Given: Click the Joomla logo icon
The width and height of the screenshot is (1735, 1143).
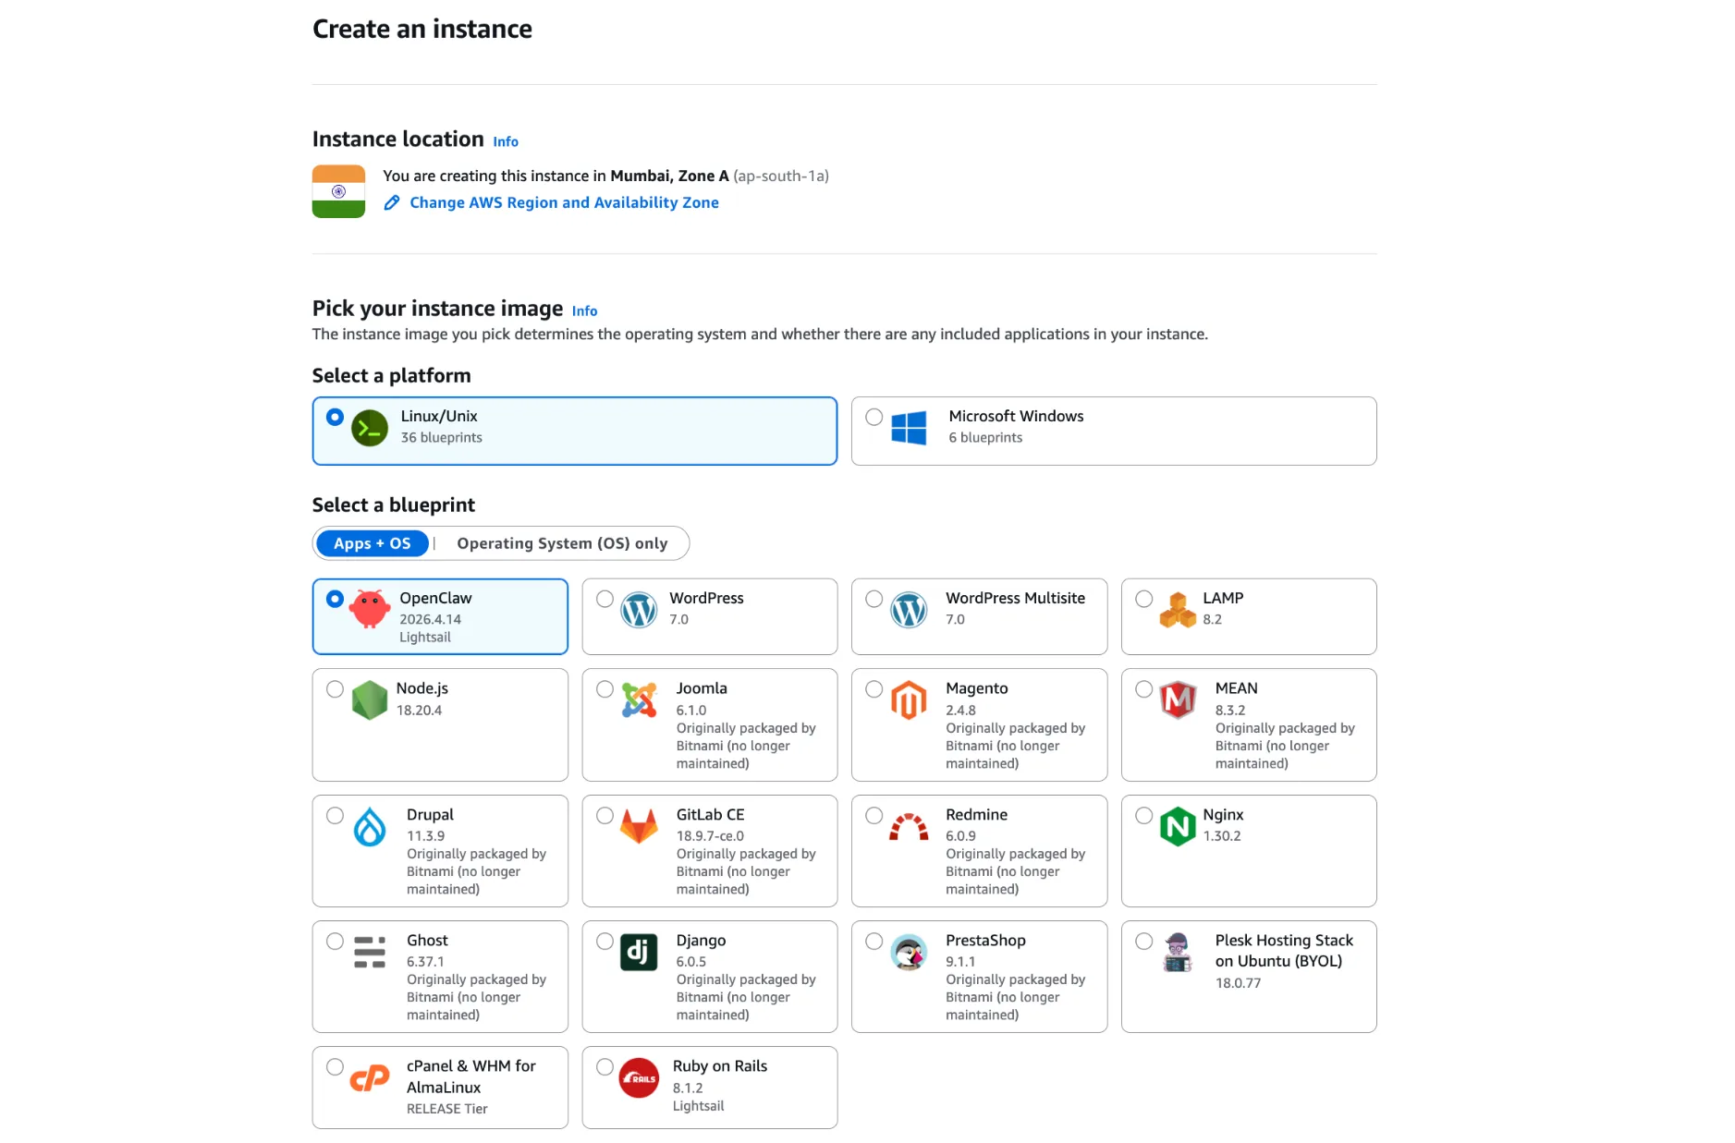Looking at the screenshot, I should click(639, 699).
